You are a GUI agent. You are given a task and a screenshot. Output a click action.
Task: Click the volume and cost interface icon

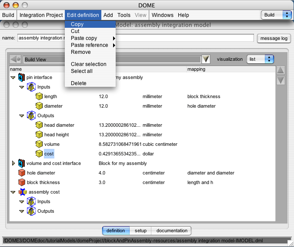21,163
